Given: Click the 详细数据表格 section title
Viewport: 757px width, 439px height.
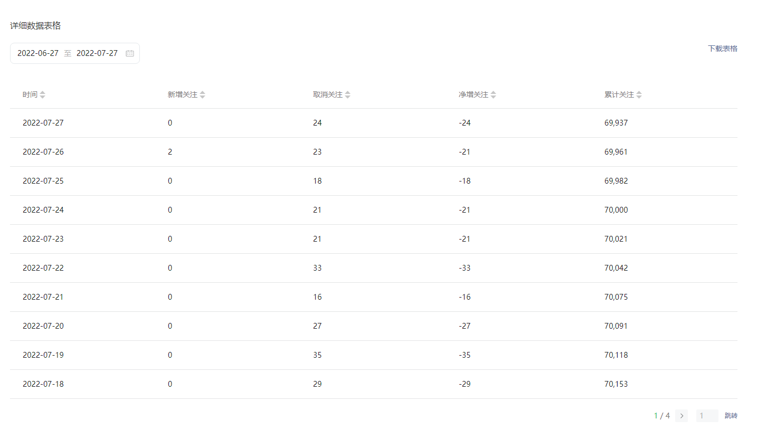Looking at the screenshot, I should (35, 26).
